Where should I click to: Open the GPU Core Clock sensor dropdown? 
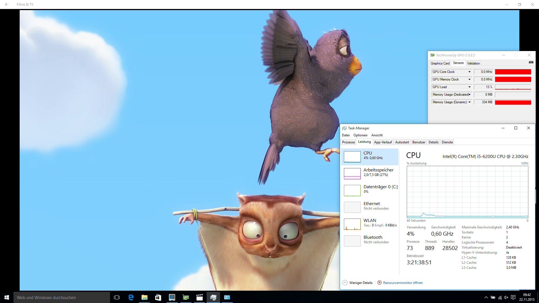point(469,72)
